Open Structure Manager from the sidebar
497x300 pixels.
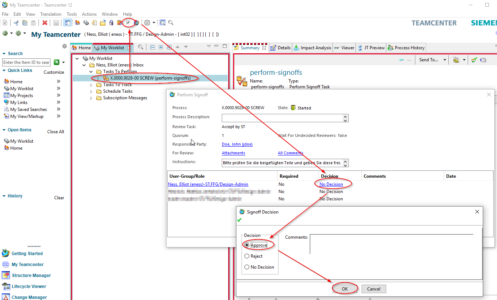31,276
